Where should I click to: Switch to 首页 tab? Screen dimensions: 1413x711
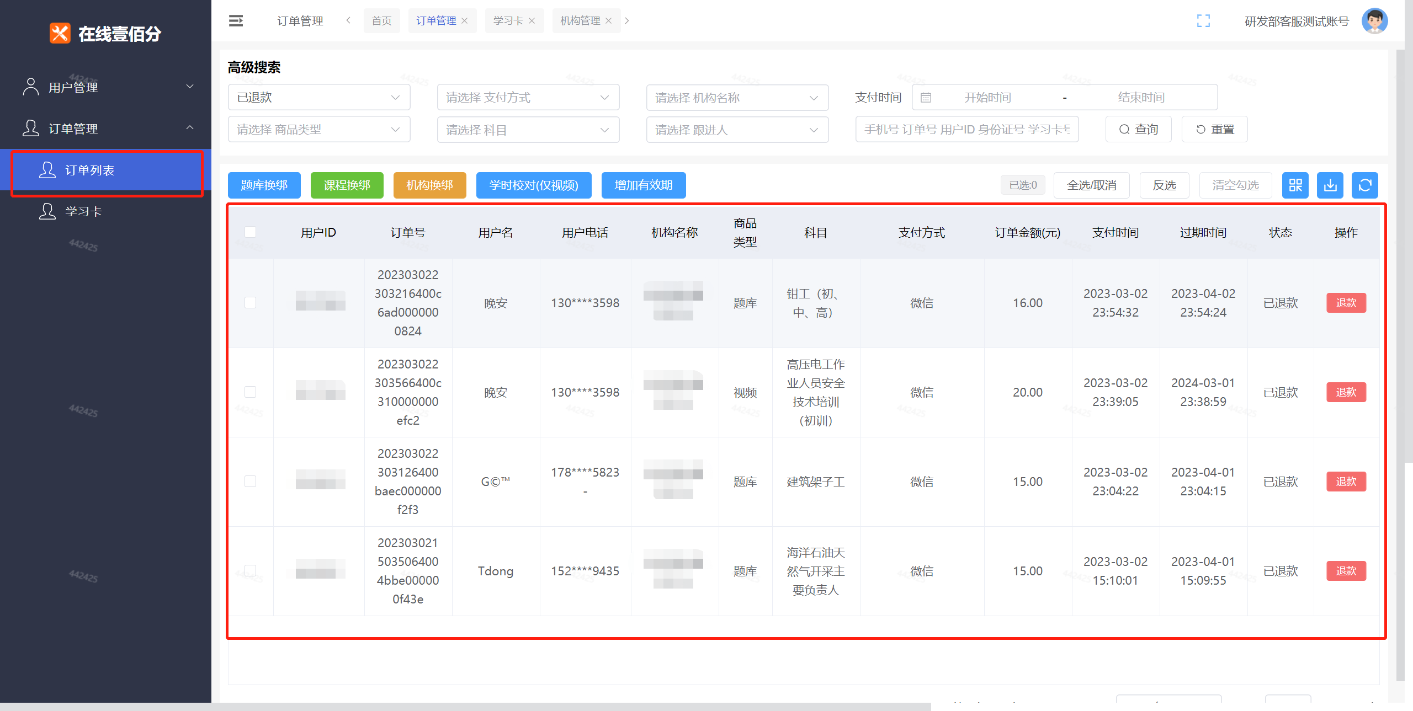click(381, 21)
